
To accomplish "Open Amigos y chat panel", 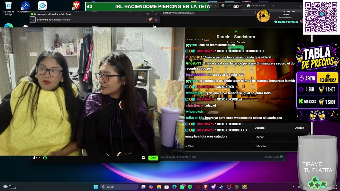I will coord(274,157).
